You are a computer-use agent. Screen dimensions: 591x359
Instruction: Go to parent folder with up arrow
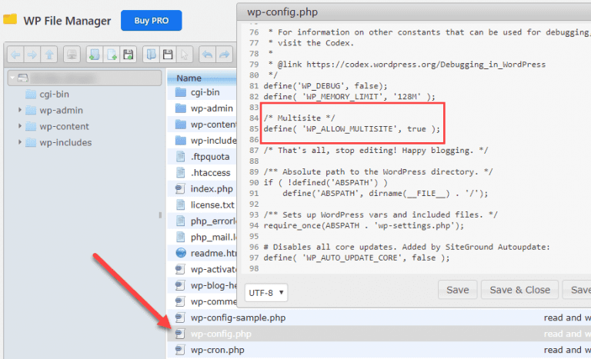(x=51, y=55)
